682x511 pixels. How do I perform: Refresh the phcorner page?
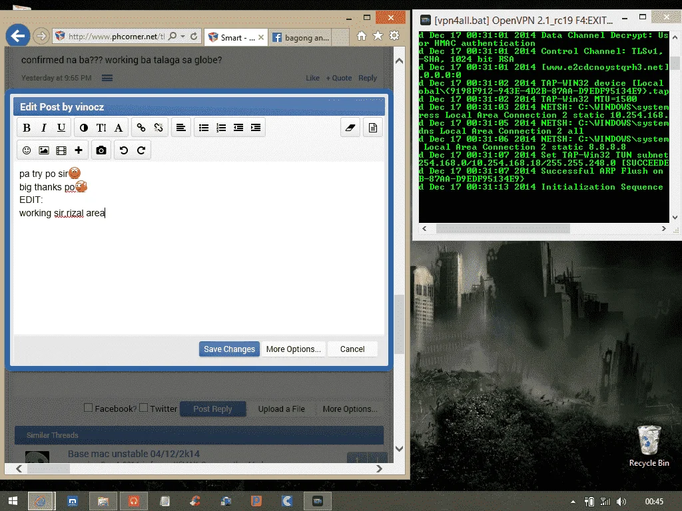(x=194, y=37)
